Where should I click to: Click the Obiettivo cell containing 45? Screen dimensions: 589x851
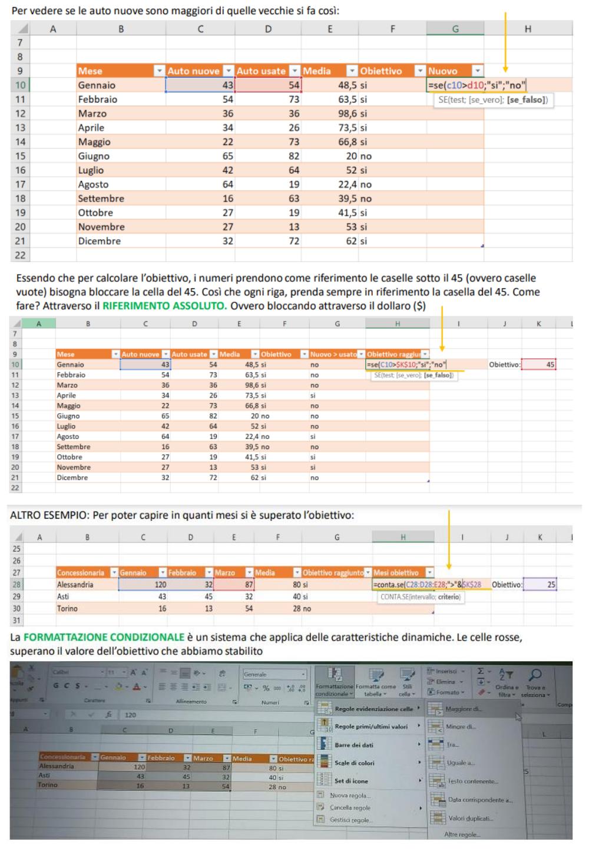click(538, 364)
